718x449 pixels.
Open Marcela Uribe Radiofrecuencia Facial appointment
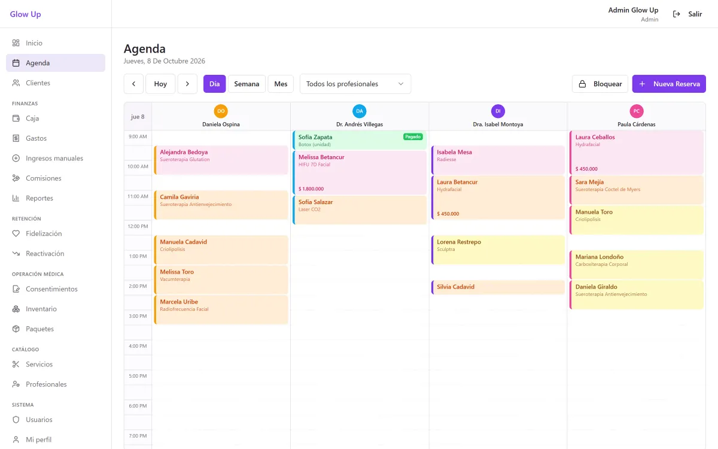[x=221, y=310]
